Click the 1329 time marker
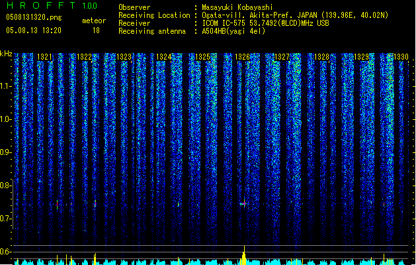Image resolution: width=416 pixels, height=265 pixels. [x=361, y=57]
